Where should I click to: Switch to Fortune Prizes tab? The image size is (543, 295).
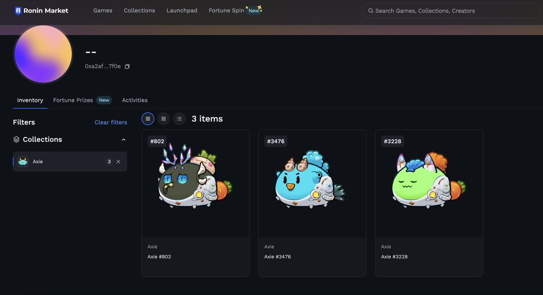(73, 100)
